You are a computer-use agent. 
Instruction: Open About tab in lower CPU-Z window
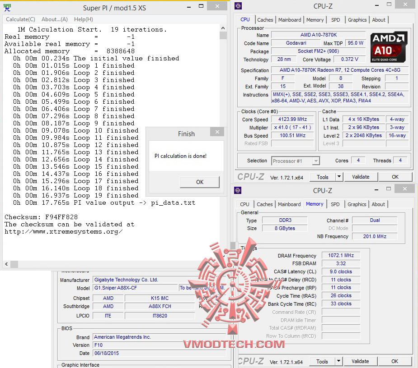378,204
